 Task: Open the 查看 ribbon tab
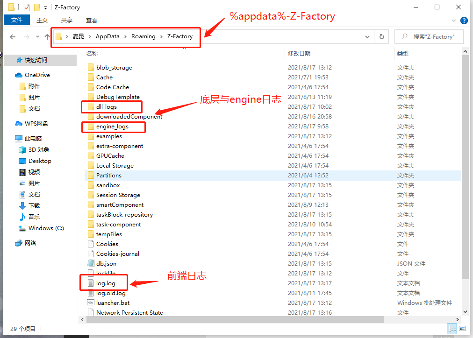pos(92,20)
